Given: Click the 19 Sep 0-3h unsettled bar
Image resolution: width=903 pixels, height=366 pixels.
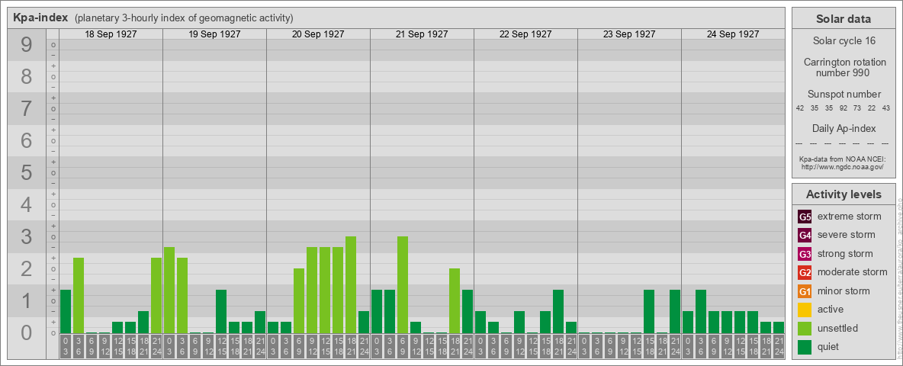Looking at the screenshot, I should coord(169,290).
